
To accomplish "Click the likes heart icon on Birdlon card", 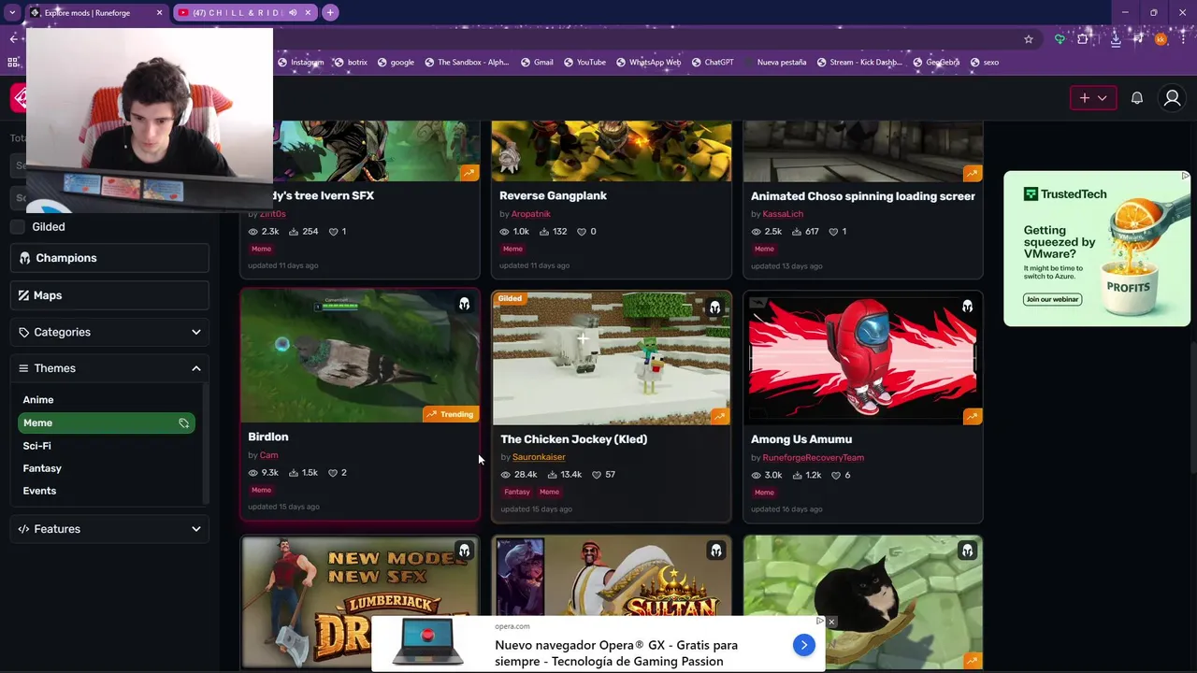I will 333,473.
